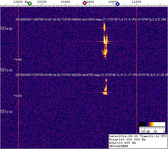
Task: Click the 10400 frequency scale label
Action: point(65,2)
